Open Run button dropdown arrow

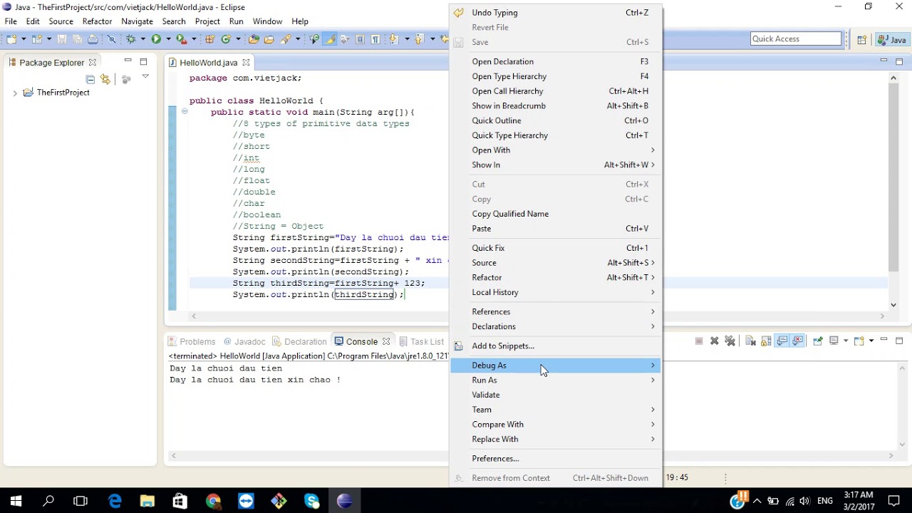pyautogui.click(x=167, y=39)
